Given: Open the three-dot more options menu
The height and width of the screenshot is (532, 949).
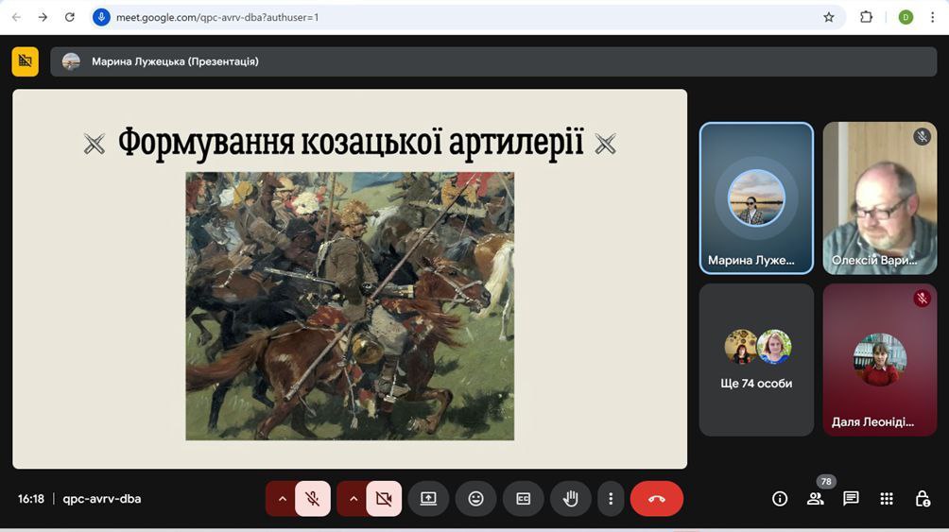Looking at the screenshot, I should pos(611,499).
